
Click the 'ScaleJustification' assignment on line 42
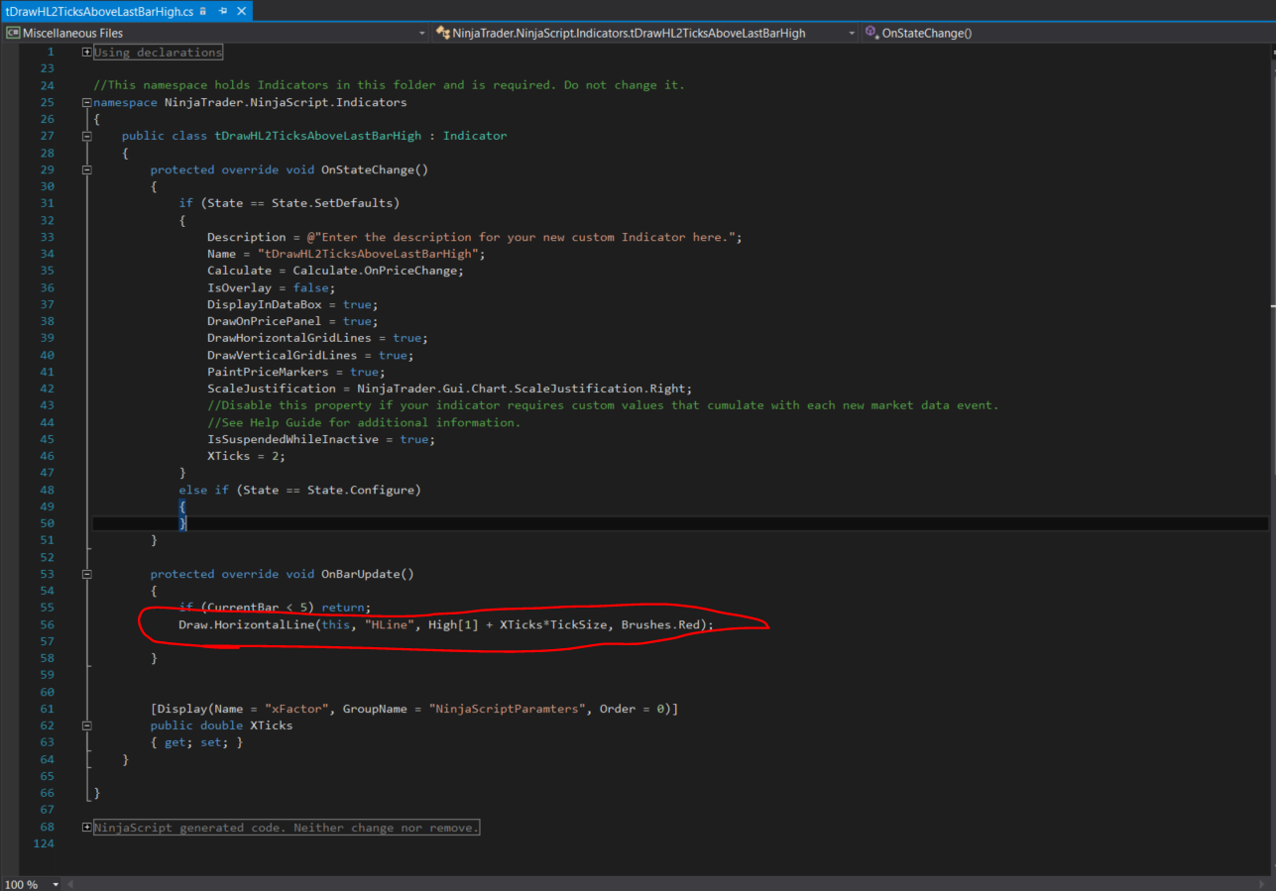click(450, 389)
